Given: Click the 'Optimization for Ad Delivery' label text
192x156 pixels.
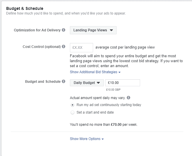Looking at the screenshot, I should [x=37, y=30].
